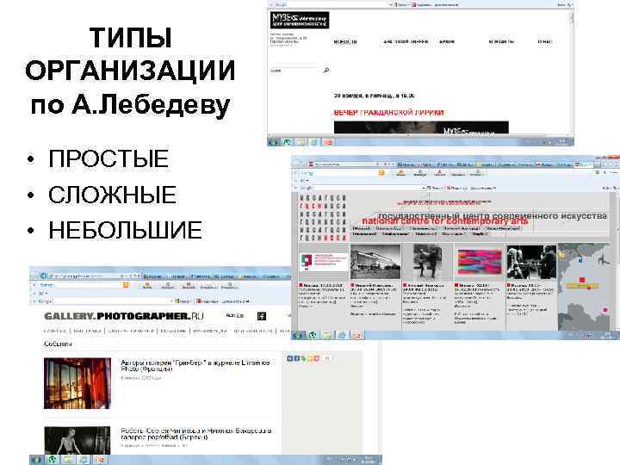Open the red interior photo thumbnail
620x465 pixels.
click(77, 383)
